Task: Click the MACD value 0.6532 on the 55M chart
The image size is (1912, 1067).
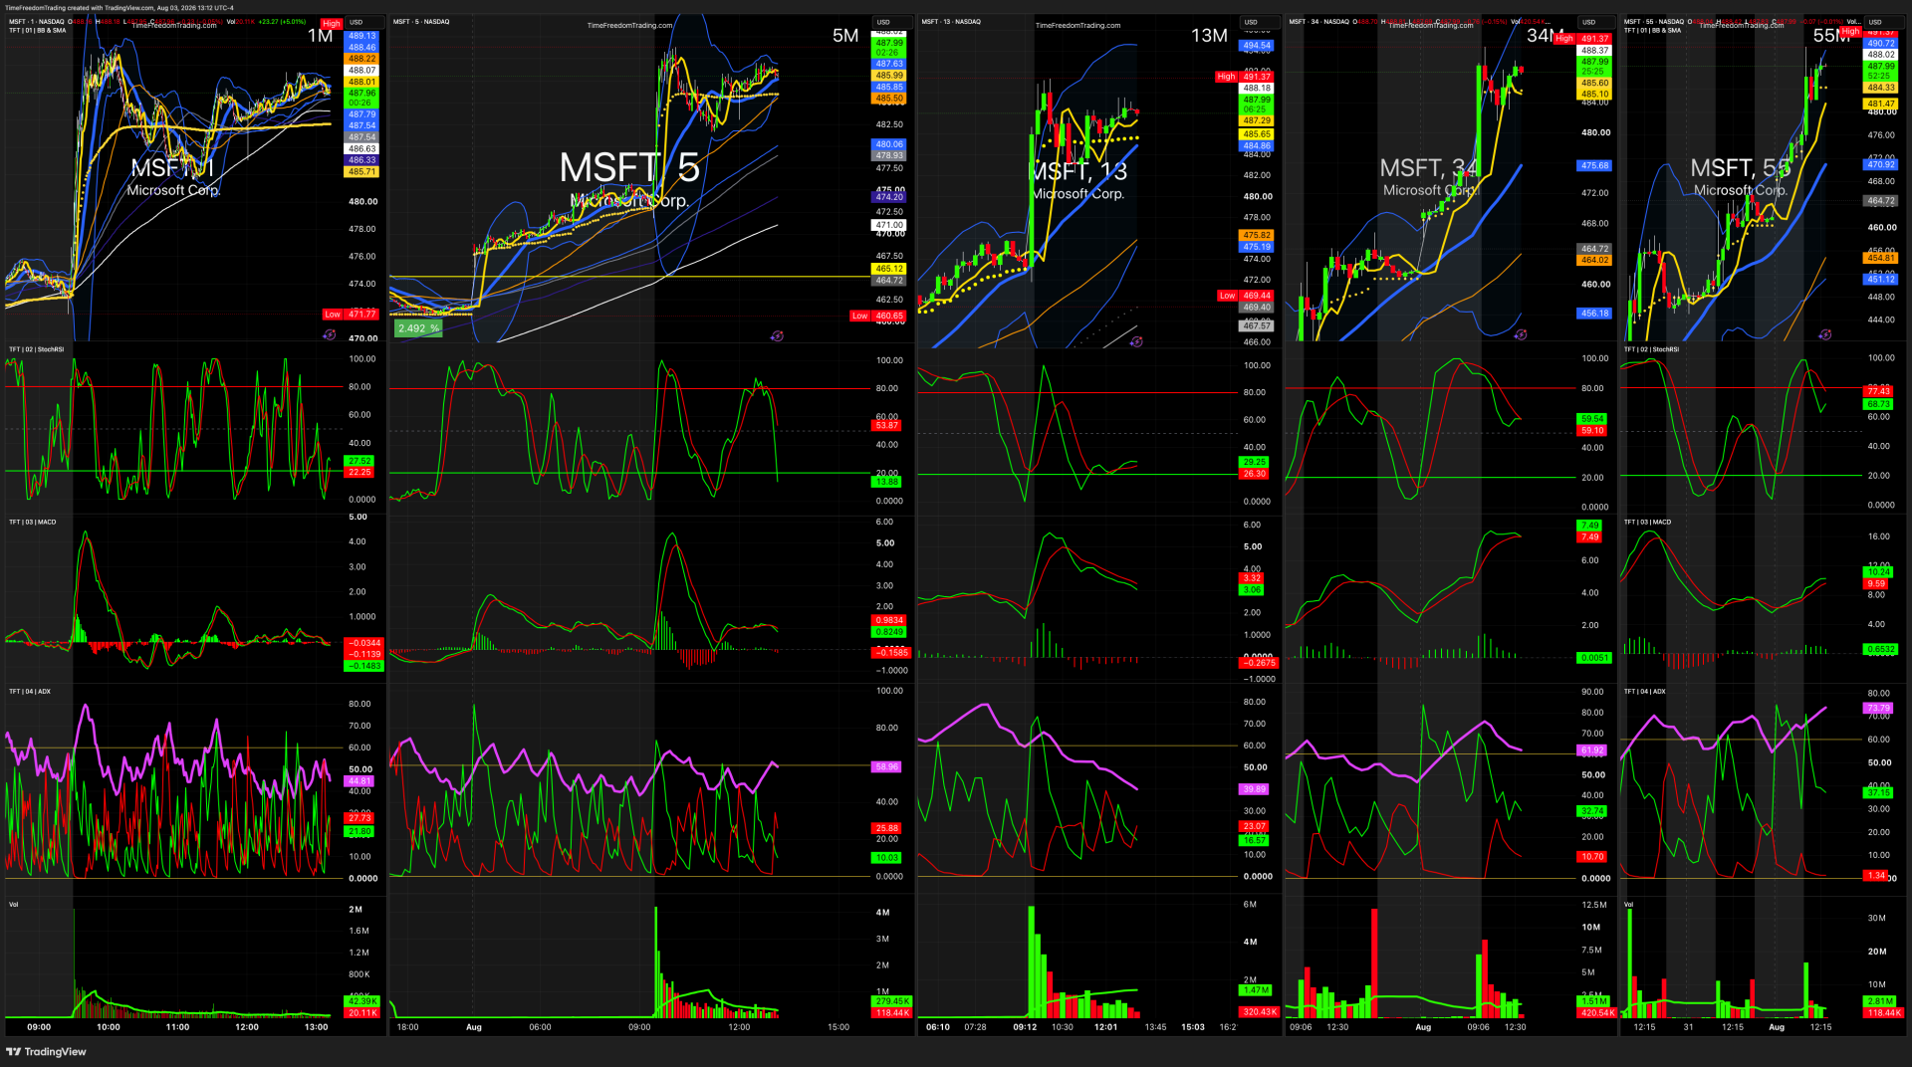Action: click(x=1881, y=650)
